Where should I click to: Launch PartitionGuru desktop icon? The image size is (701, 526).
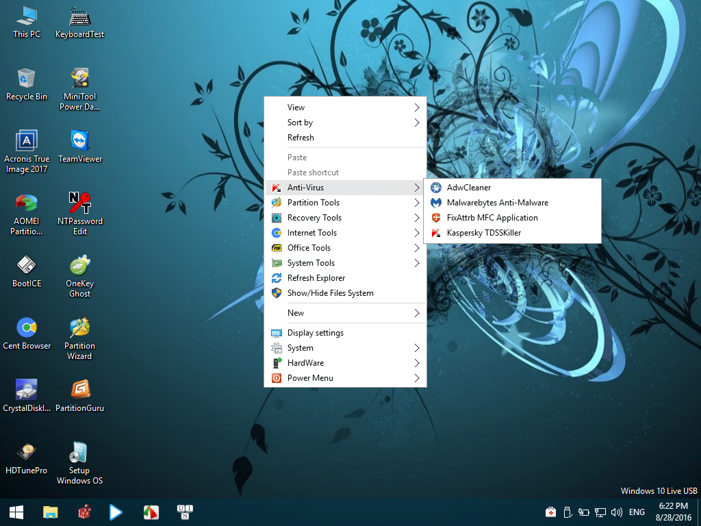pyautogui.click(x=79, y=396)
